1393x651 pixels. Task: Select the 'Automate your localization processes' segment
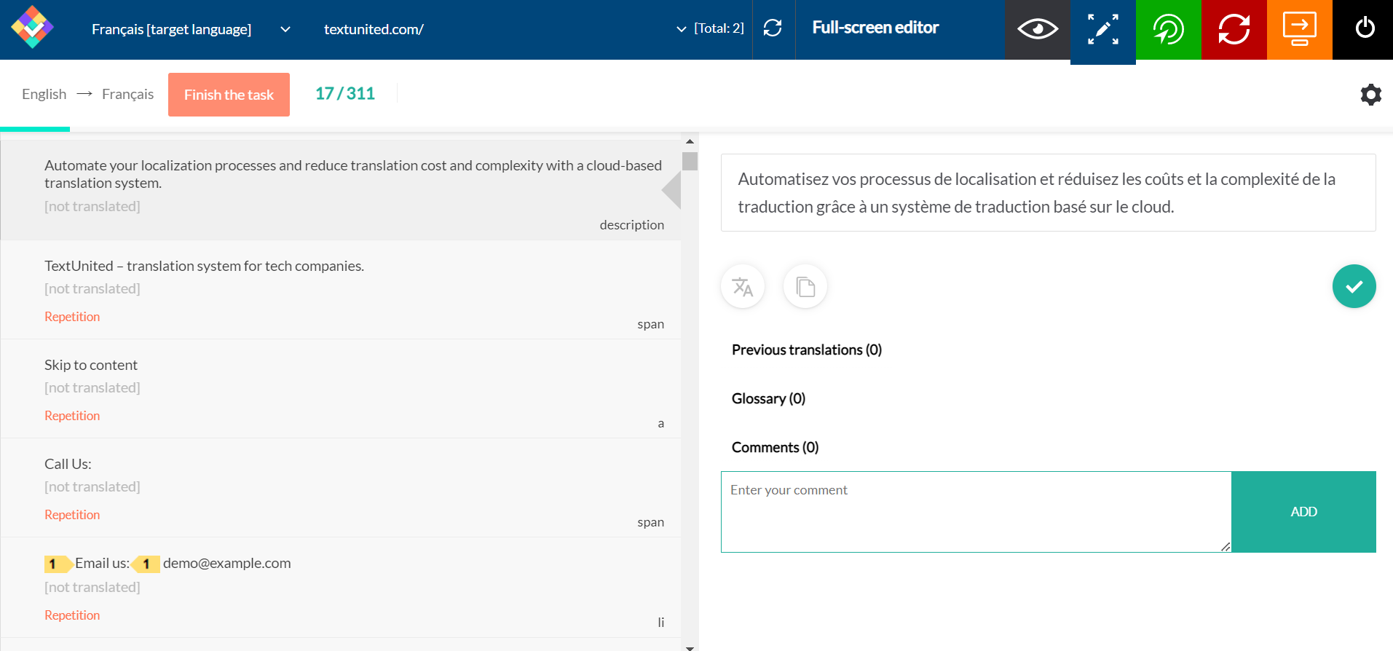[341, 191]
